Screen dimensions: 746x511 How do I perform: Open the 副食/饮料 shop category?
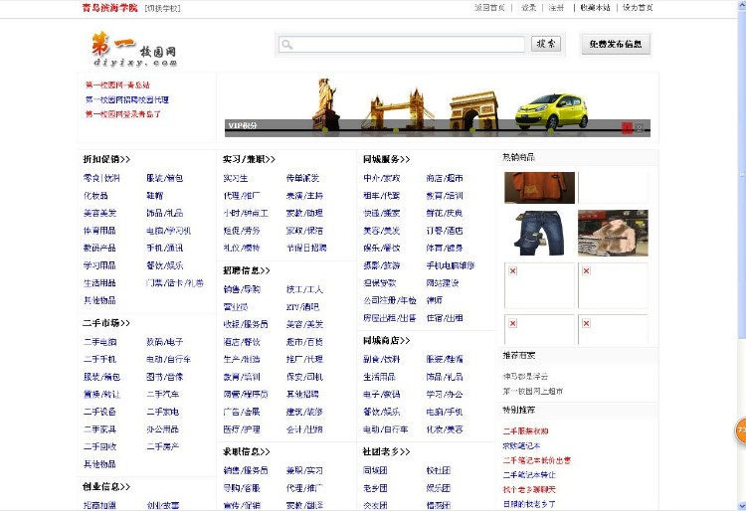coord(382,359)
